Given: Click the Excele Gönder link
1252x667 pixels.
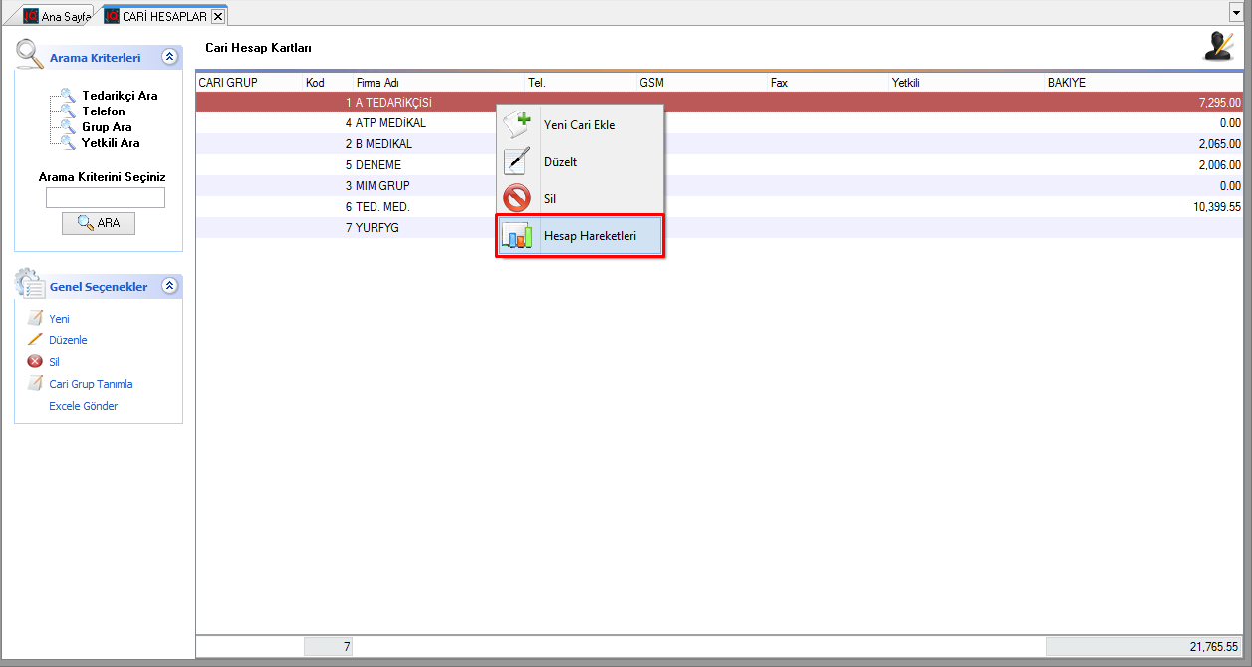Looking at the screenshot, I should click(x=83, y=406).
